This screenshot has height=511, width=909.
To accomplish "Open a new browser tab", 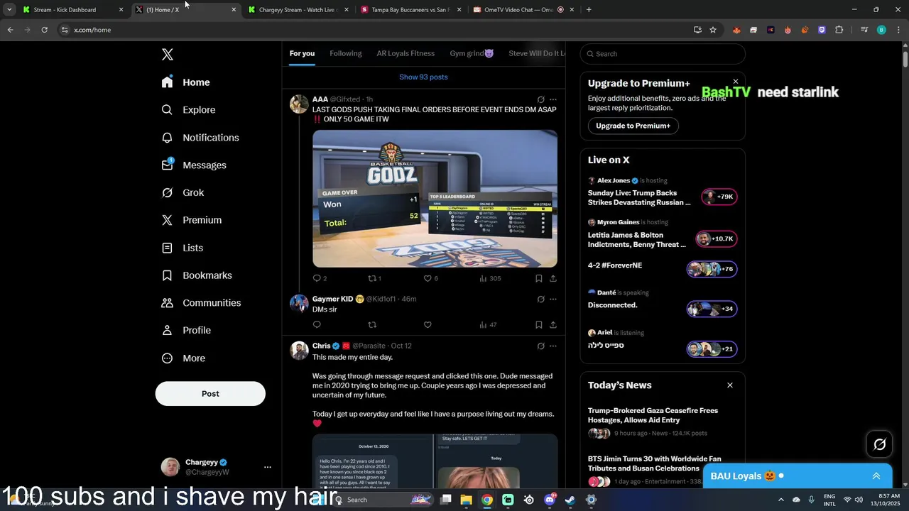I will click(589, 10).
